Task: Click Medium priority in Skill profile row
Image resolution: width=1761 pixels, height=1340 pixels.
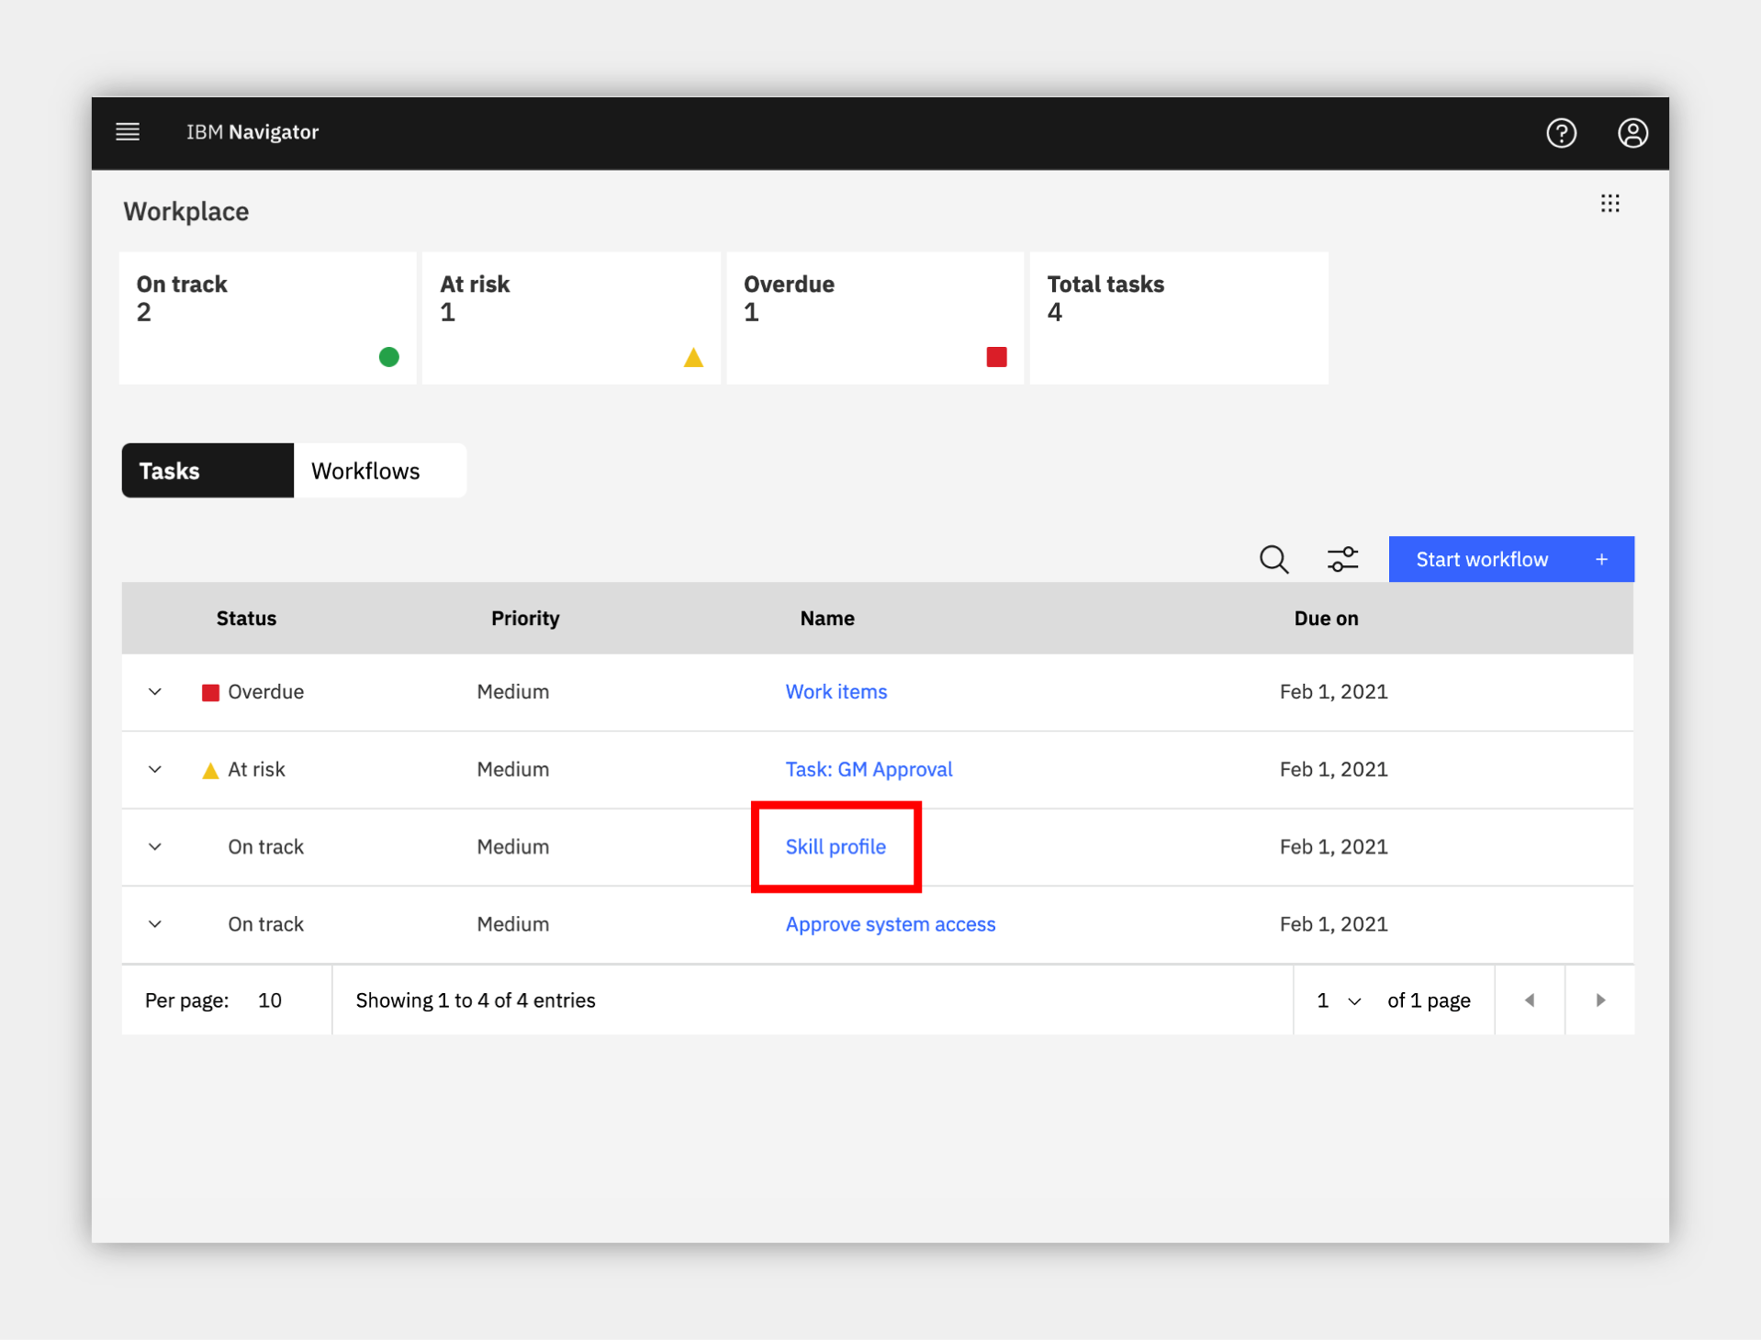Action: 512,847
